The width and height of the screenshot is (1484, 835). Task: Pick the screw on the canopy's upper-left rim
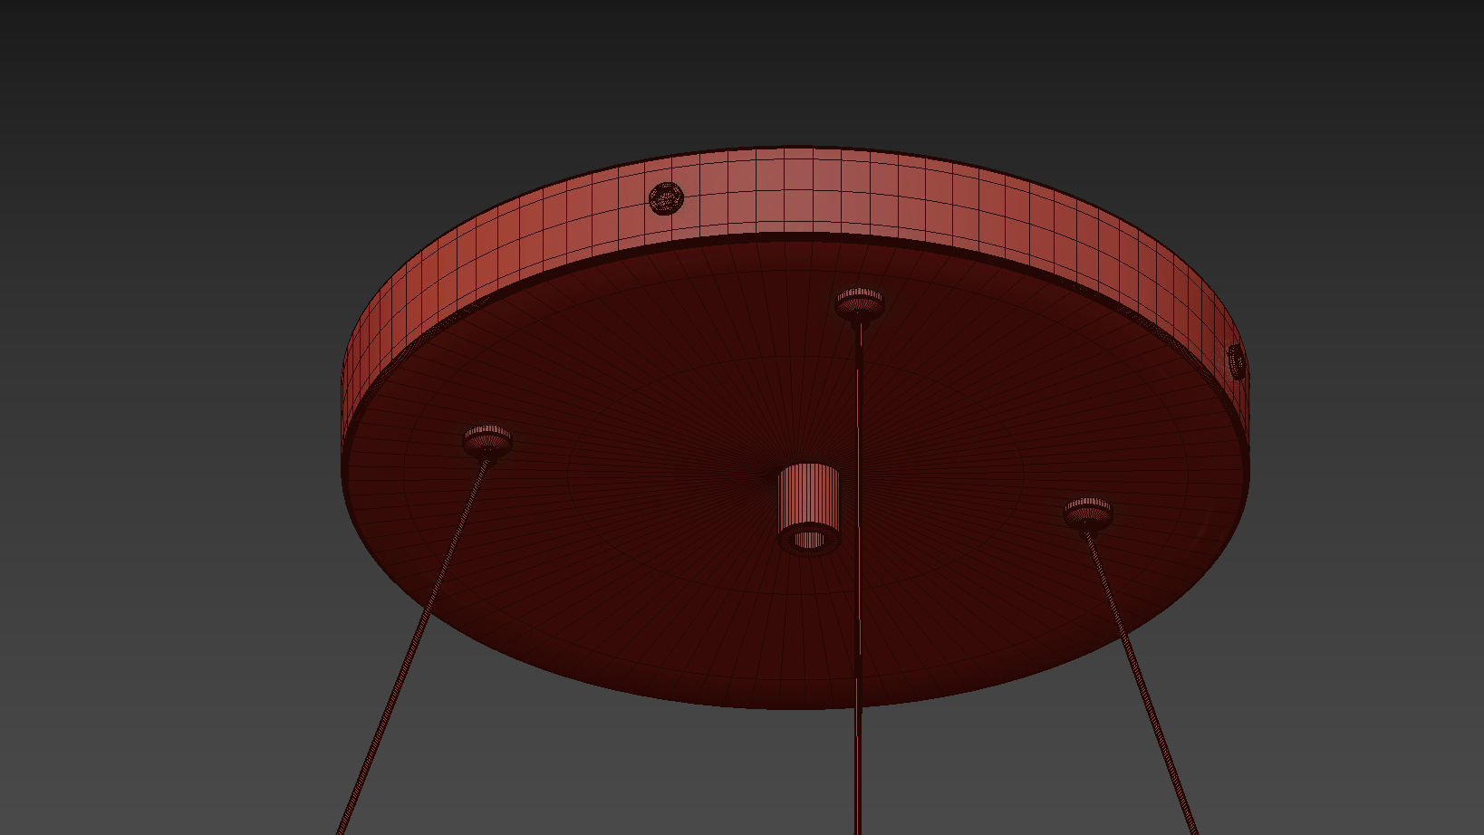click(x=666, y=198)
